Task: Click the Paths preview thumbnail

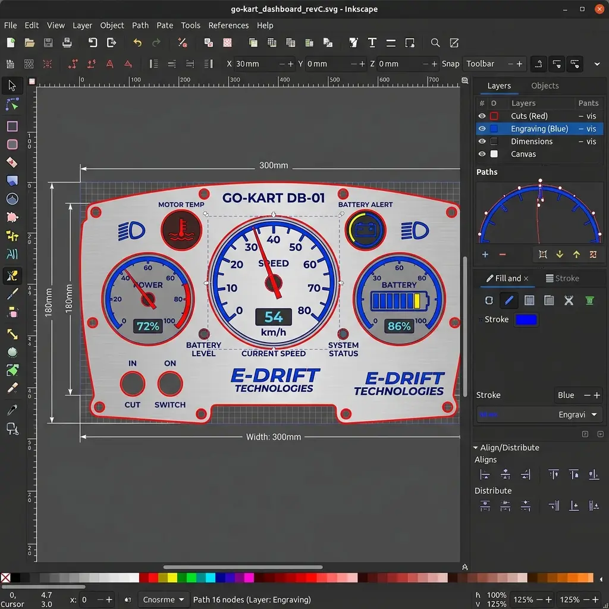Action: (540, 212)
